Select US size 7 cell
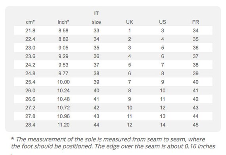226x155 pixels. tap(163, 65)
